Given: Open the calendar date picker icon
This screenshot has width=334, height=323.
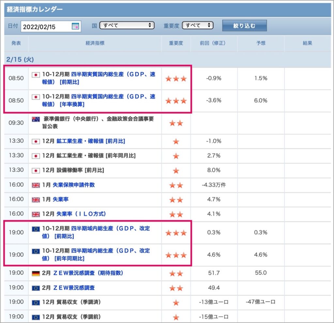Looking at the screenshot, I should (x=75, y=26).
